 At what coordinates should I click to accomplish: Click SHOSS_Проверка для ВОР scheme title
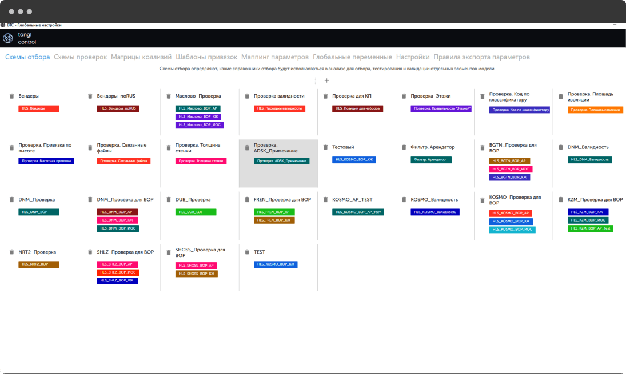200,252
